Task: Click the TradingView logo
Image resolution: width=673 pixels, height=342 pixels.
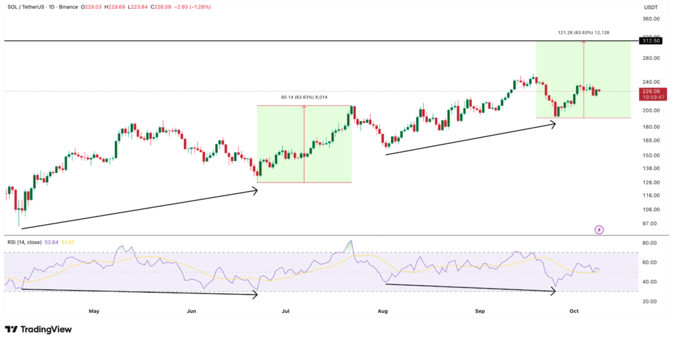Action: click(39, 330)
